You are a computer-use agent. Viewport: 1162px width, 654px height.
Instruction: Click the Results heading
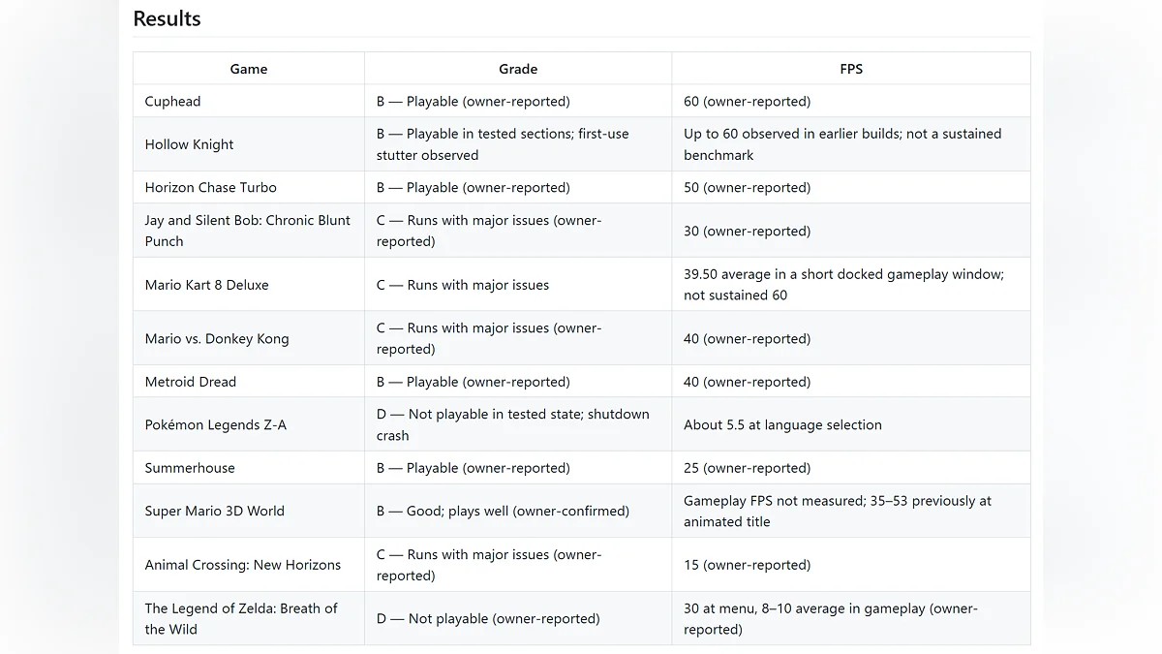coord(167,18)
